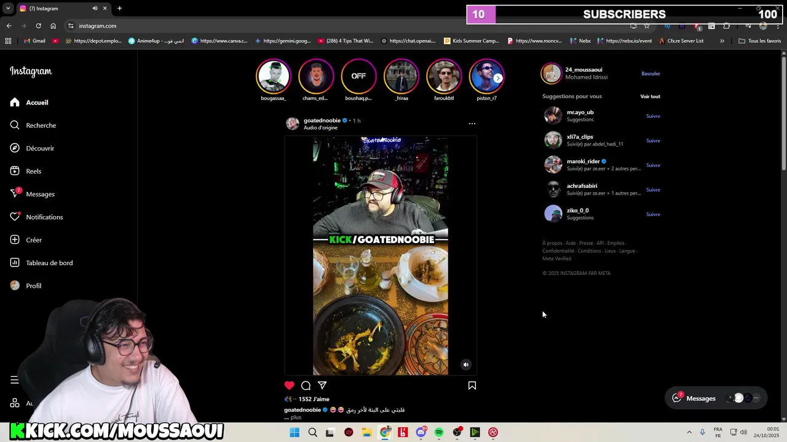Image resolution: width=787 pixels, height=442 pixels.
Task: Bookmark this page with star icon
Action: (646, 26)
